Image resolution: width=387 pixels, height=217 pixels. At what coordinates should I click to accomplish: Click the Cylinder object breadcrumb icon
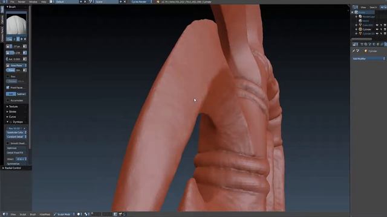[x=366, y=51]
